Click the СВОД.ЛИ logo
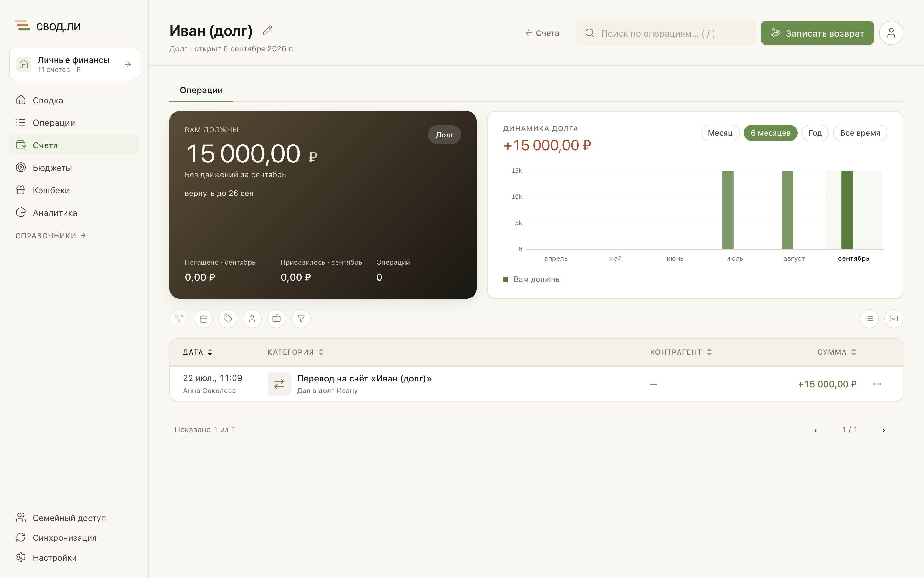The height and width of the screenshot is (578, 924). (48, 26)
